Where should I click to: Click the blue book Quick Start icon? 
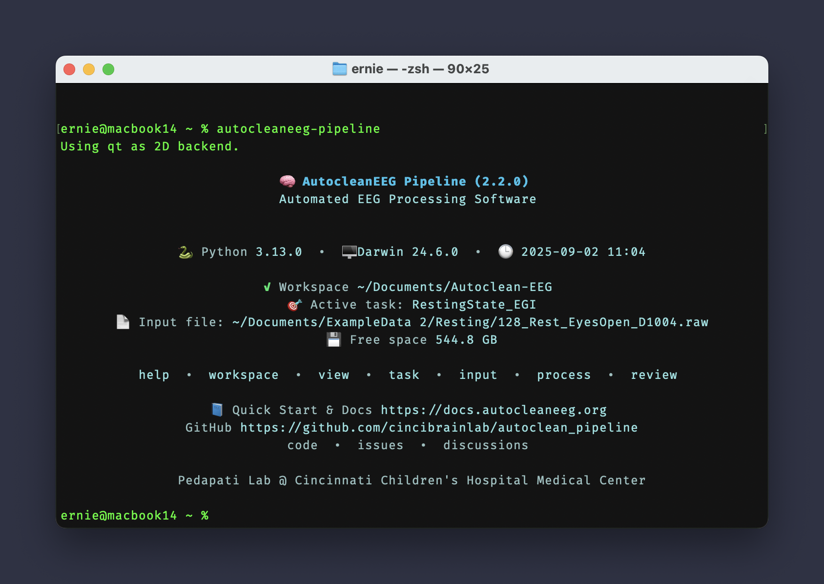(217, 410)
